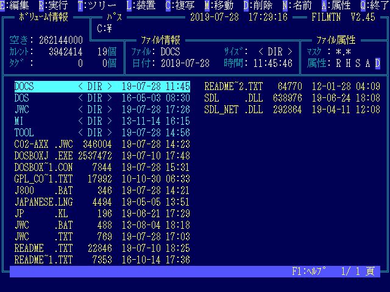Click the C:¥ path field
Screen dimensions: 390x292
105,29
